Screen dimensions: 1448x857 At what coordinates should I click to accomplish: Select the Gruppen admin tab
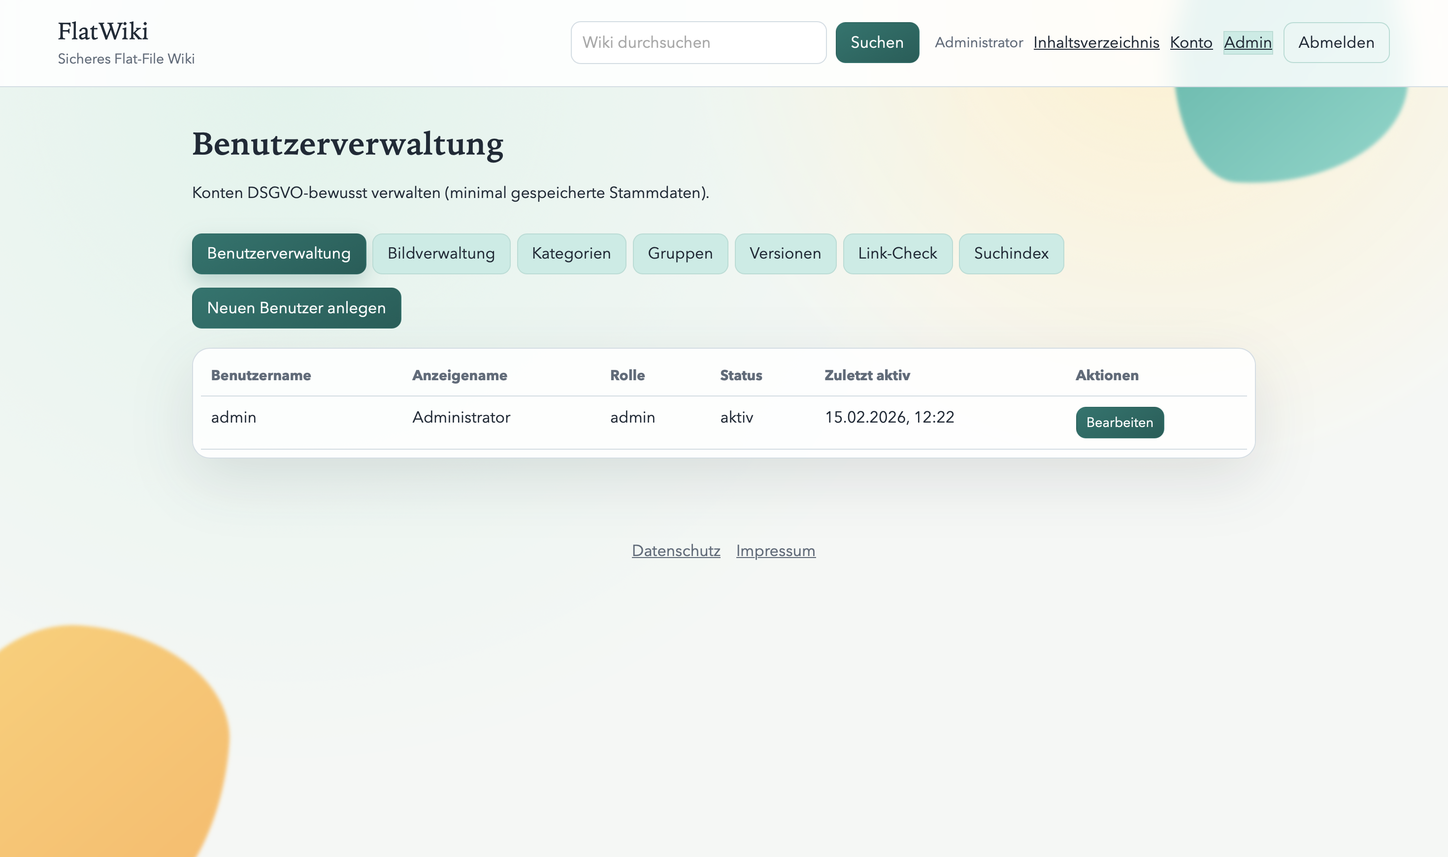(680, 254)
